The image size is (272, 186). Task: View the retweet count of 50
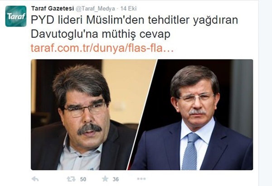click(83, 179)
